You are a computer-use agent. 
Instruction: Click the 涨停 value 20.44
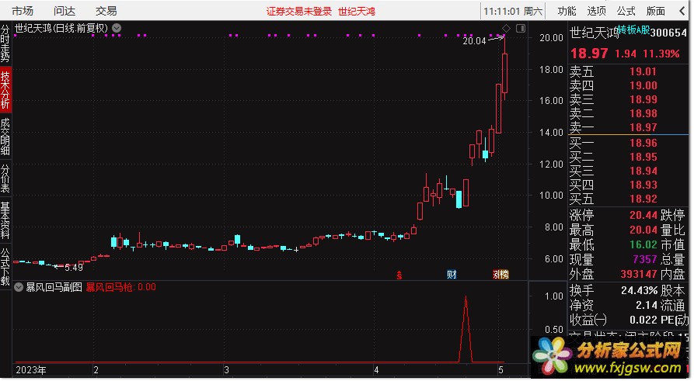643,215
